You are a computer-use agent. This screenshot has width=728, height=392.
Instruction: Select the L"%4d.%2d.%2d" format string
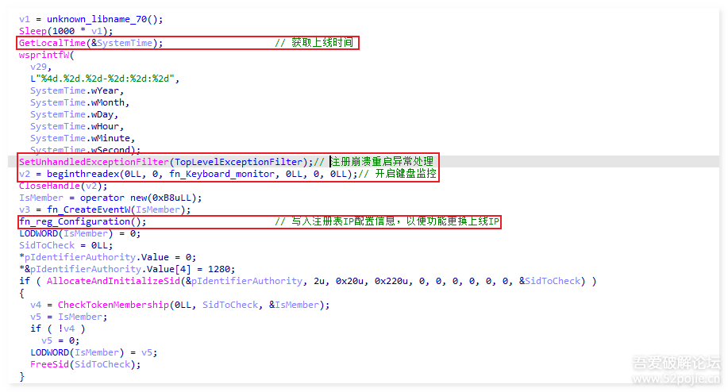[104, 79]
